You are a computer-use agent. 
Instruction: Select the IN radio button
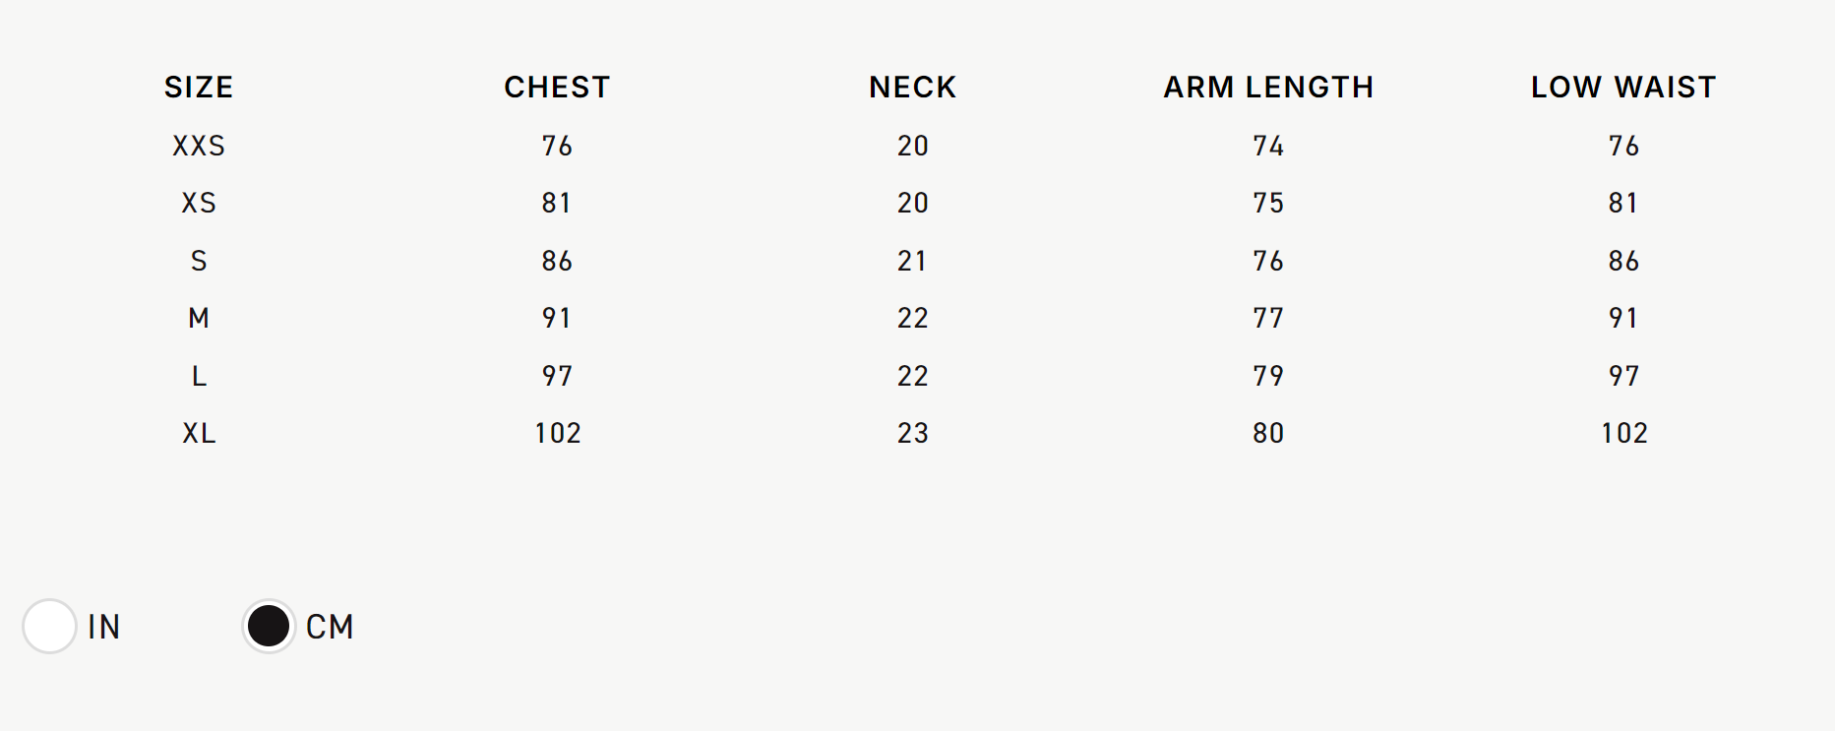click(49, 626)
